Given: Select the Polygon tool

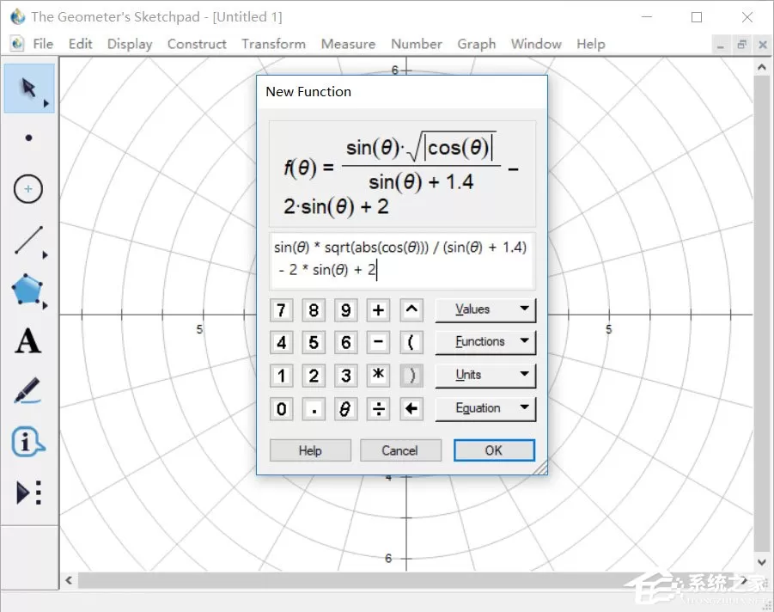Looking at the screenshot, I should pyautogui.click(x=27, y=290).
